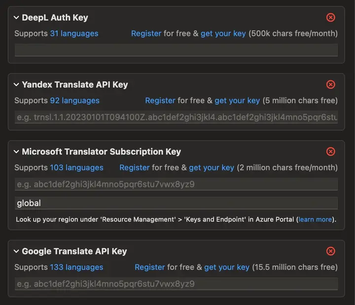Image resolution: width=355 pixels, height=305 pixels.
Task: Remove the Google Translate API Key section
Action: pos(330,251)
